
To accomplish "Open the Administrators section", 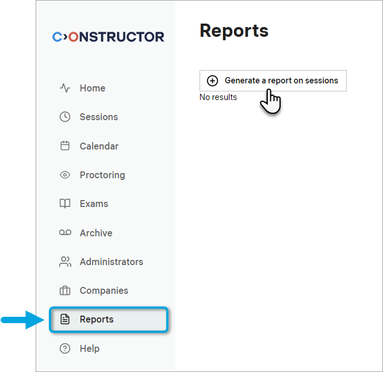I will pyautogui.click(x=111, y=262).
